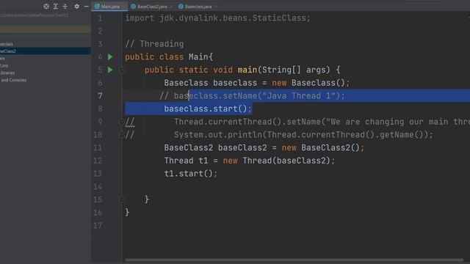Click the import jdk.dynalink.beans.StaticClass line
This screenshot has height=264, width=470.
pos(217,18)
